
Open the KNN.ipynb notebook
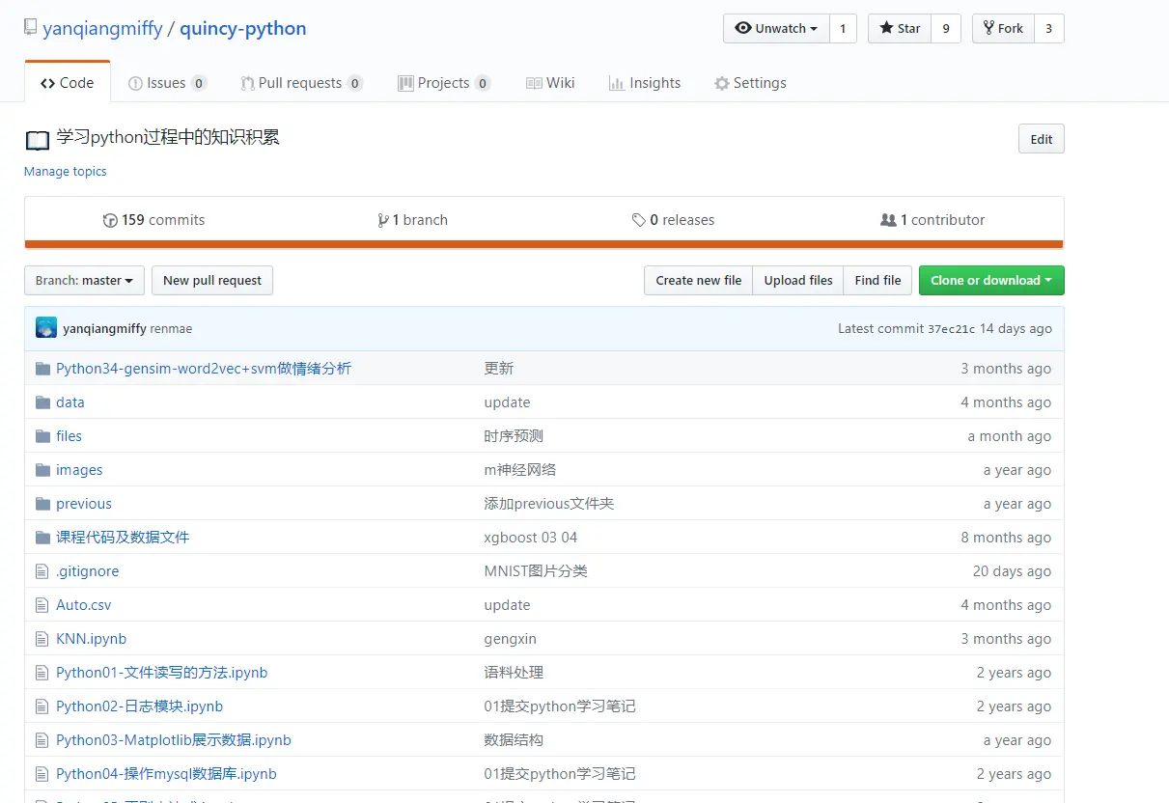tap(92, 639)
